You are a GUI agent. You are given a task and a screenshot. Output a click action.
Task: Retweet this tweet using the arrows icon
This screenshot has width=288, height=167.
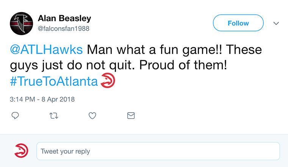pyautogui.click(x=54, y=116)
